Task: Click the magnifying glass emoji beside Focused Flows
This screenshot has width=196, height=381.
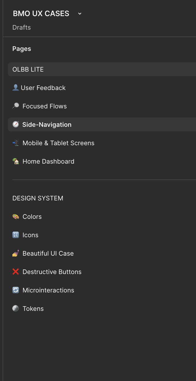Action: coord(16,106)
